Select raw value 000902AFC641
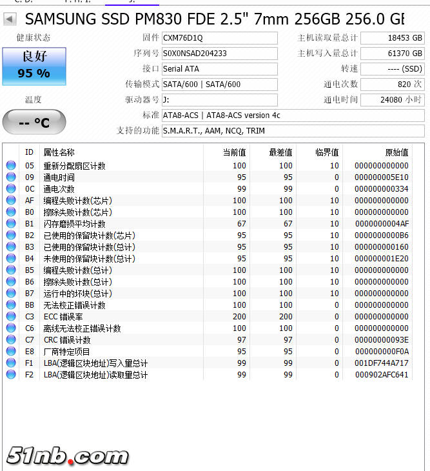The image size is (430, 471). 382,375
